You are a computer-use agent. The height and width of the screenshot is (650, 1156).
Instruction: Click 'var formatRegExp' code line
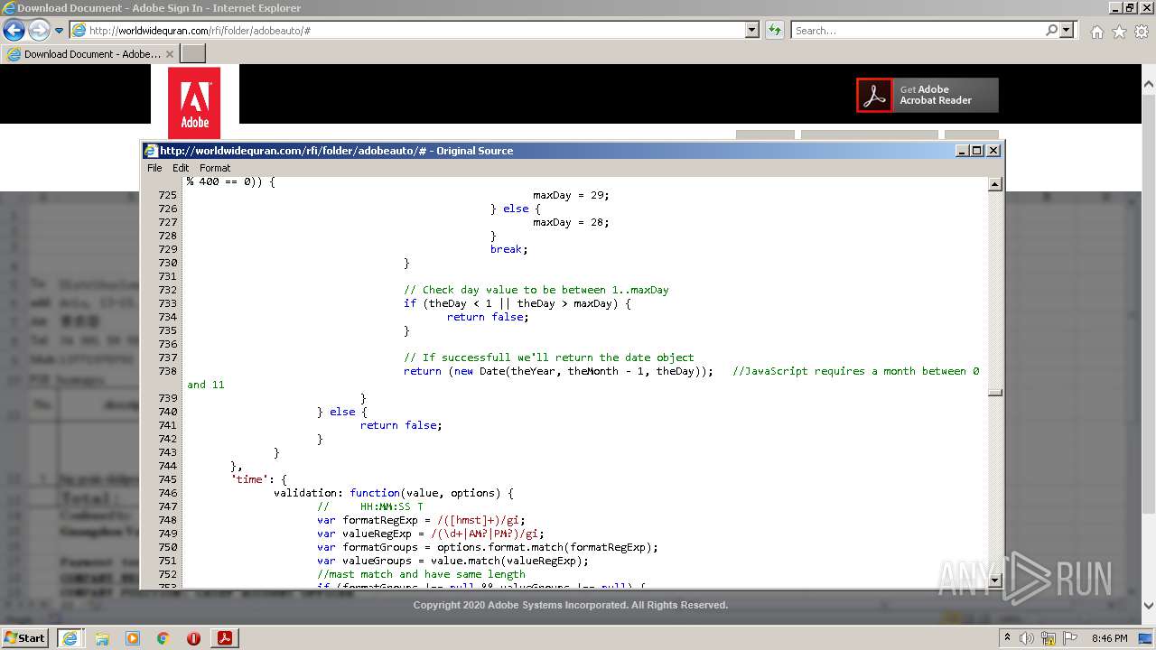tap(421, 520)
